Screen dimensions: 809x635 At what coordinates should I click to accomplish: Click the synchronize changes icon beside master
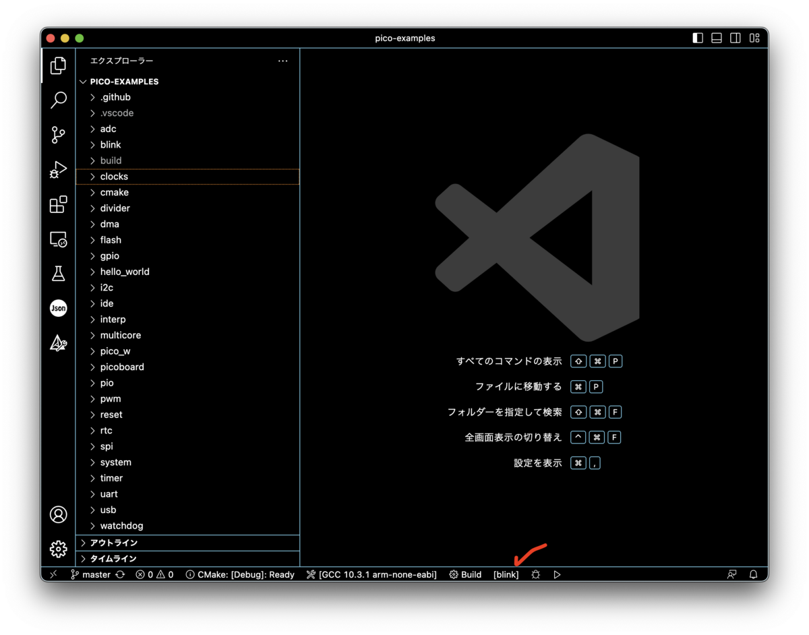[x=120, y=574]
